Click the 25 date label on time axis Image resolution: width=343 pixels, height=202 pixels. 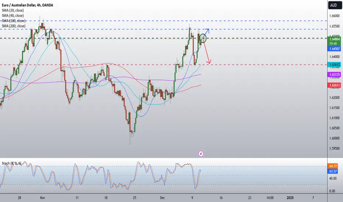[135, 198]
